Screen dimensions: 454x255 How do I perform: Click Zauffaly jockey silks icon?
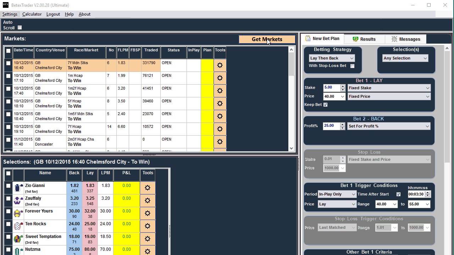[x=18, y=200]
